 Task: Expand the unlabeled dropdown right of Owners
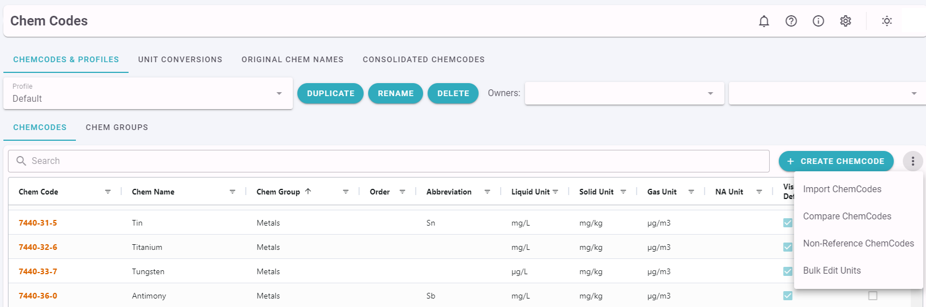[827, 93]
